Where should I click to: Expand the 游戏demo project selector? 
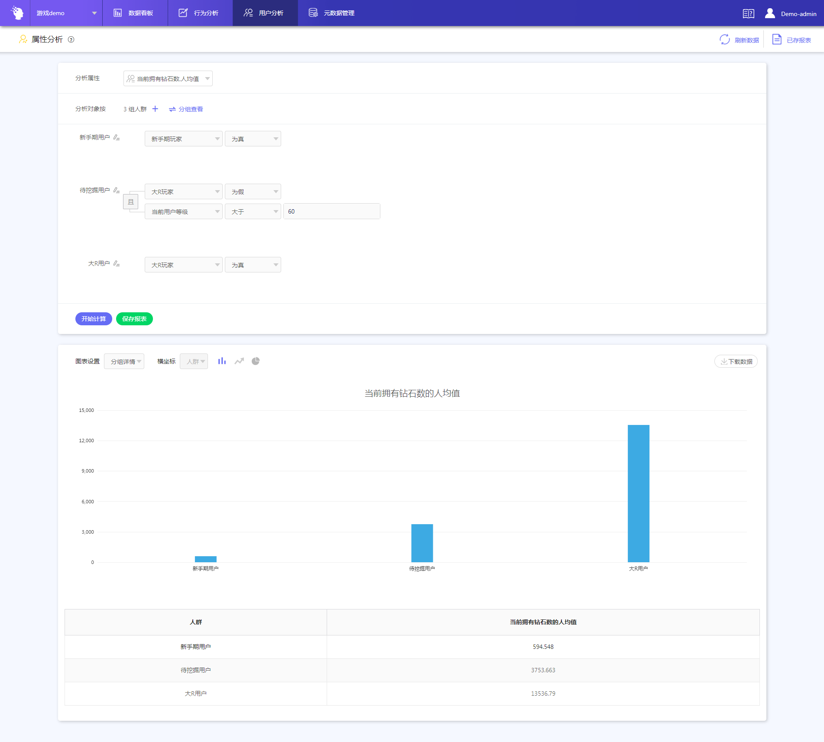pos(66,13)
